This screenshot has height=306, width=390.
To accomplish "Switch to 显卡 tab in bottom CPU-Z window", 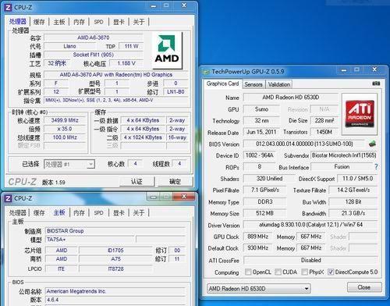I will [119, 213].
